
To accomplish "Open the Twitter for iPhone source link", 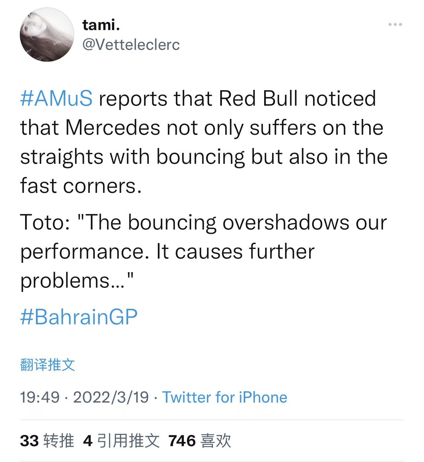I will tap(225, 397).
